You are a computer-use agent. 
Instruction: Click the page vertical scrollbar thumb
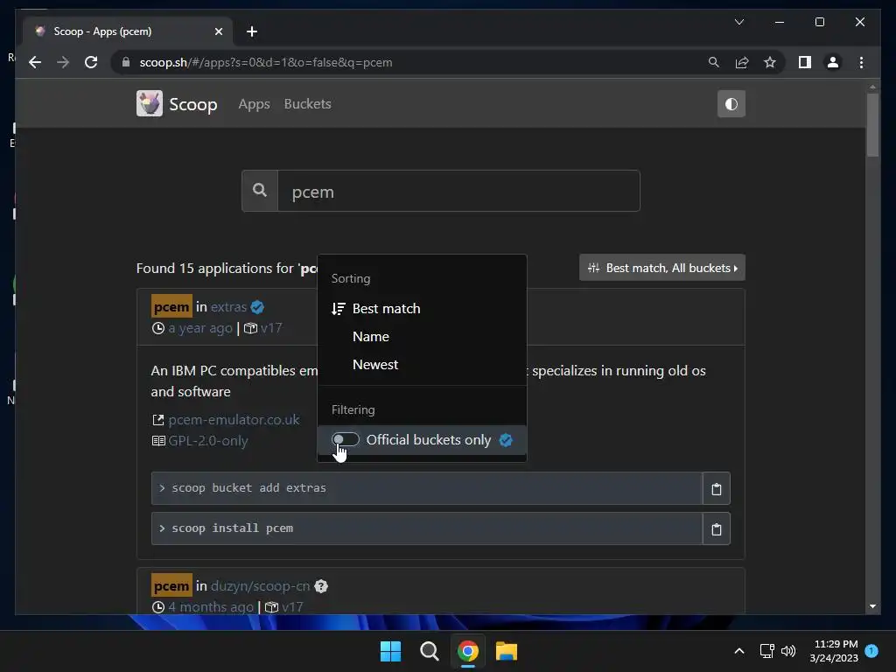click(872, 124)
